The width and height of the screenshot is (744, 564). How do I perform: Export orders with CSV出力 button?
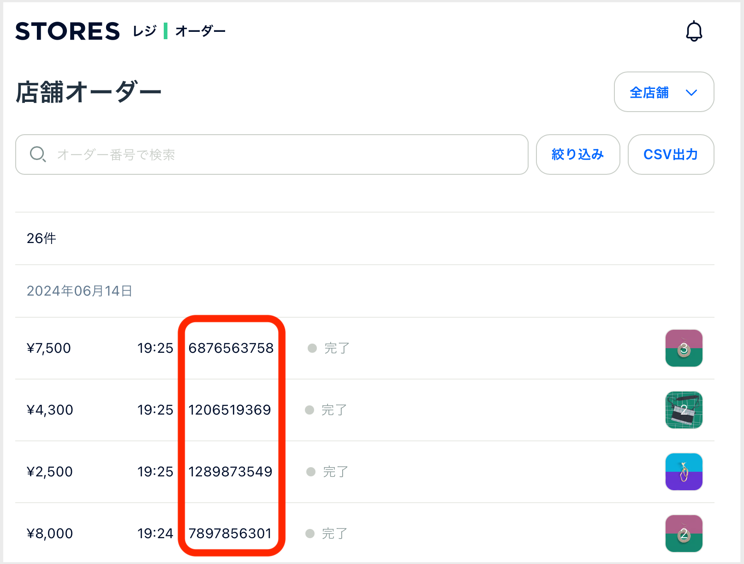(671, 154)
